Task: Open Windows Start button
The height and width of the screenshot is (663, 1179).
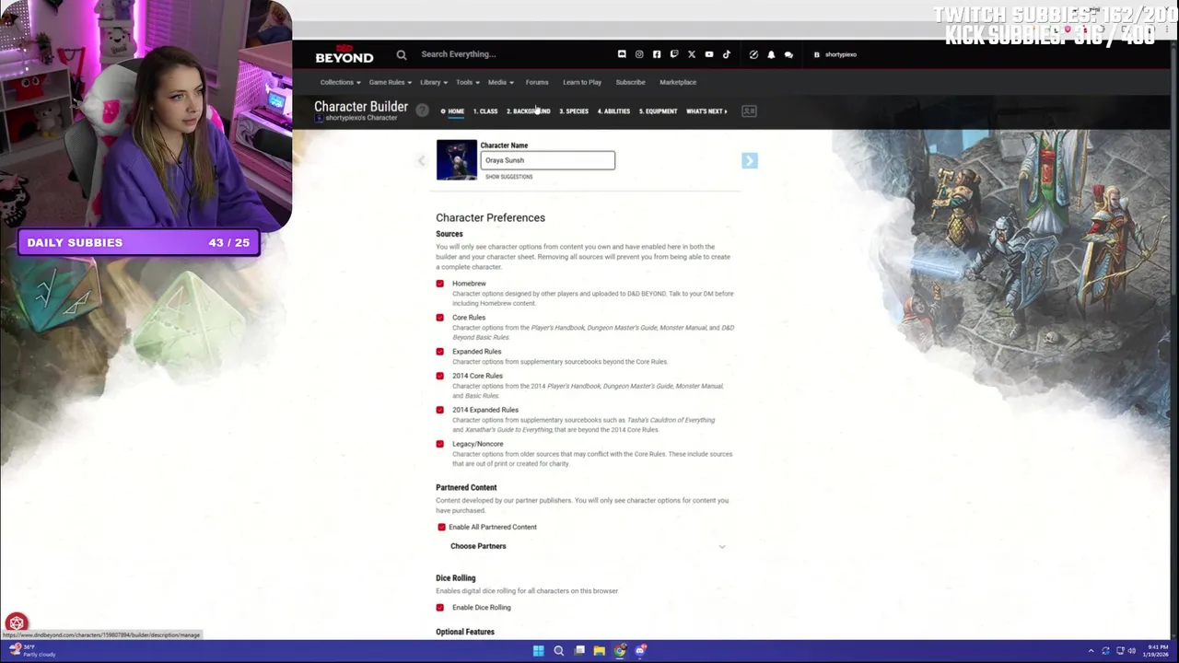Action: tap(538, 651)
